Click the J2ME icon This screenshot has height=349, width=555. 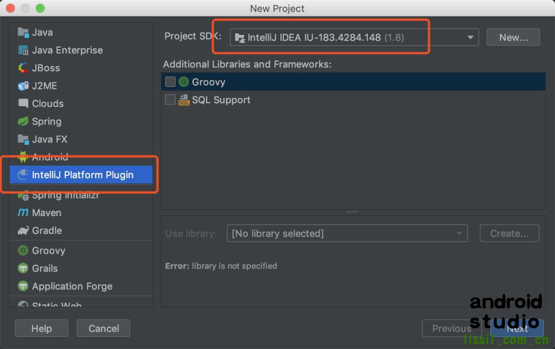23,86
